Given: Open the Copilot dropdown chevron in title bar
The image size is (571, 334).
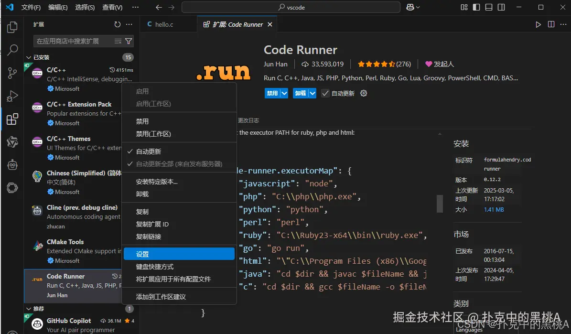Looking at the screenshot, I should 418,7.
